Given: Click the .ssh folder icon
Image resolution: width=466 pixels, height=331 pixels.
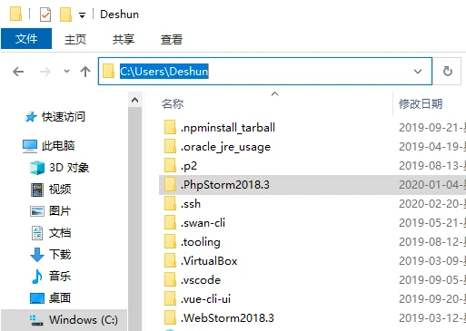Looking at the screenshot, I should (x=170, y=203).
